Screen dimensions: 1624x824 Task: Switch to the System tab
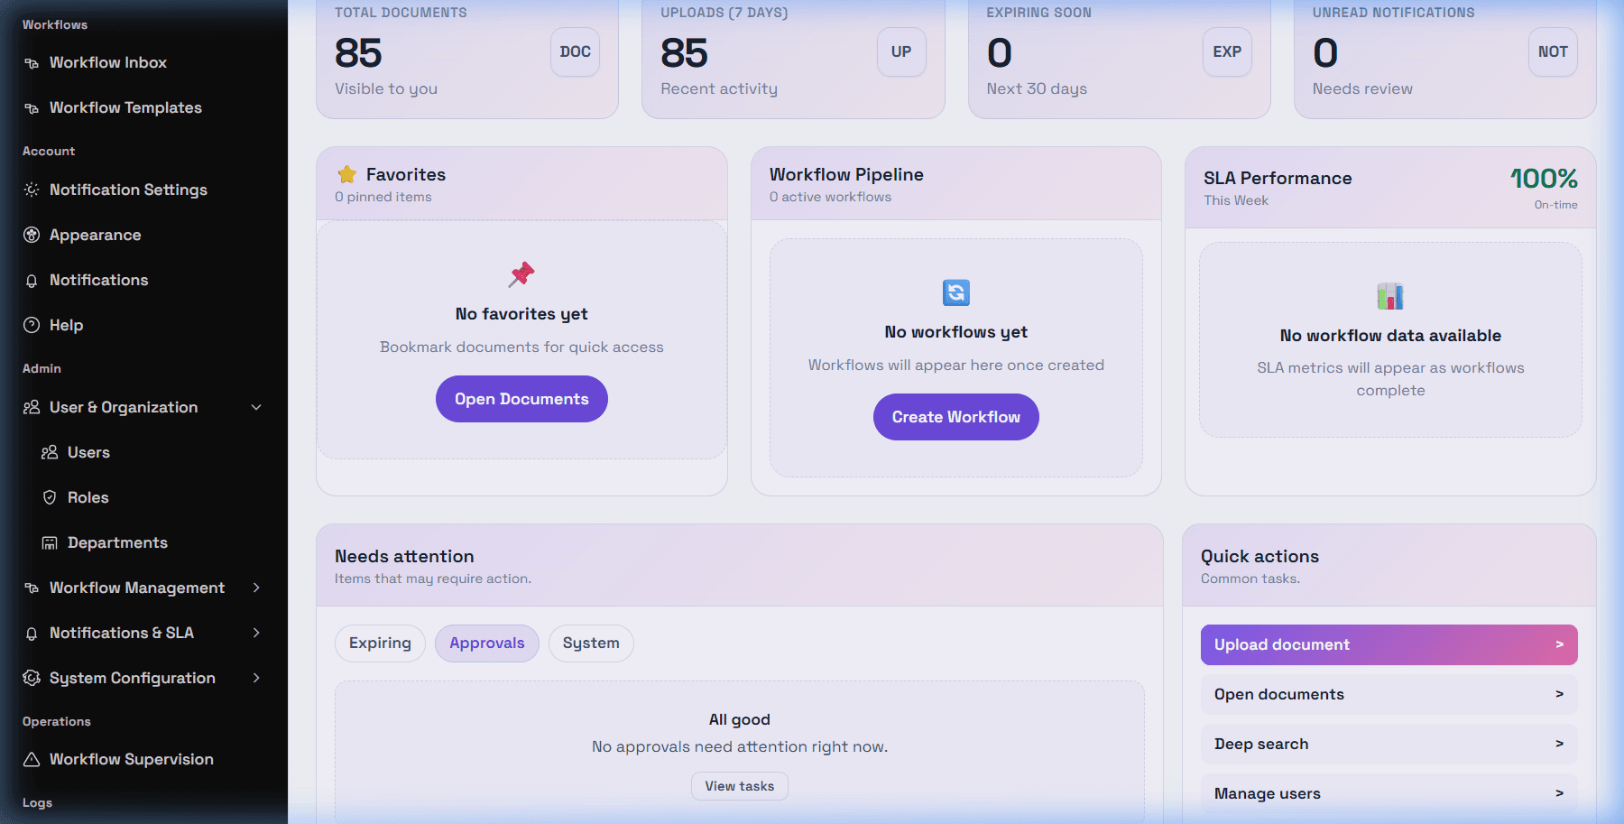tap(591, 643)
